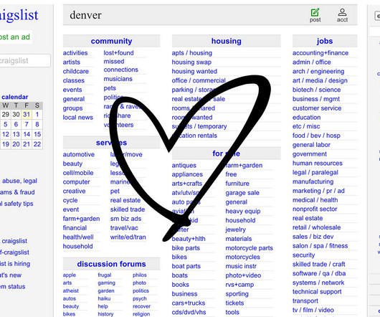The width and height of the screenshot is (380, 317).
Task: Open artists under community
Action: pyautogui.click(x=71, y=62)
